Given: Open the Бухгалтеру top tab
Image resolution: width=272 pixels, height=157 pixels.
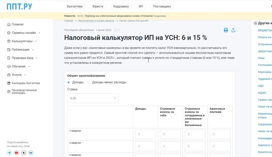Looking at the screenshot, I should [75, 6].
